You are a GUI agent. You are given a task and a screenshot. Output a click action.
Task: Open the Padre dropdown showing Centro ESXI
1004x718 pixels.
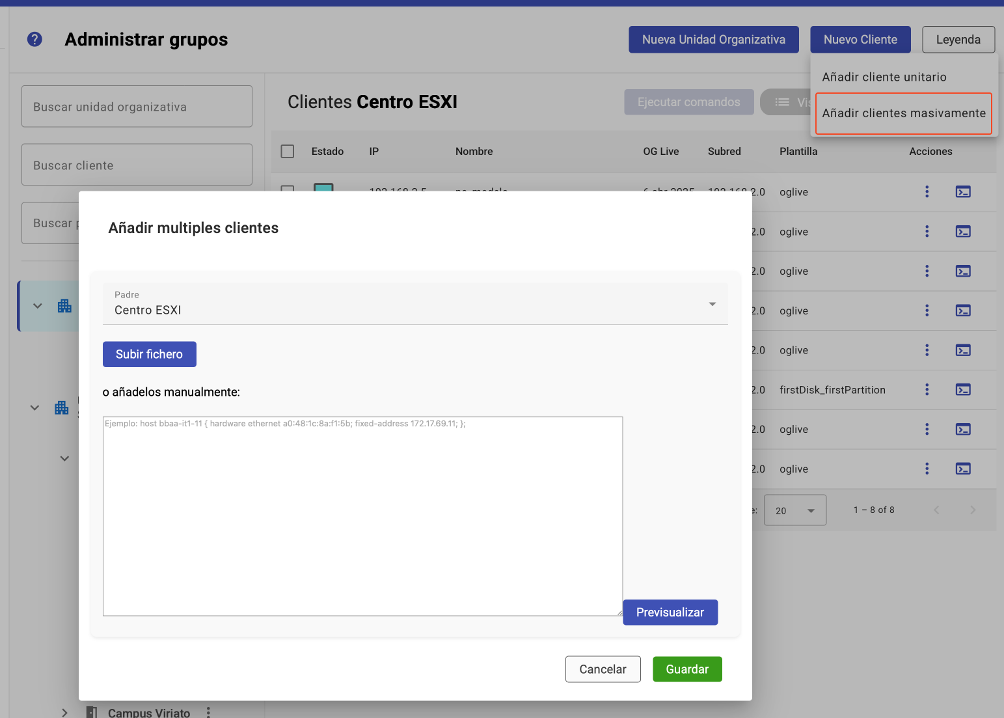point(414,304)
